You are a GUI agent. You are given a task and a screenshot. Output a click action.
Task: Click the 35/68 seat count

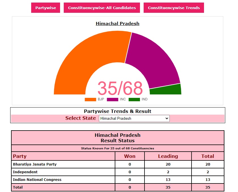[120, 88]
